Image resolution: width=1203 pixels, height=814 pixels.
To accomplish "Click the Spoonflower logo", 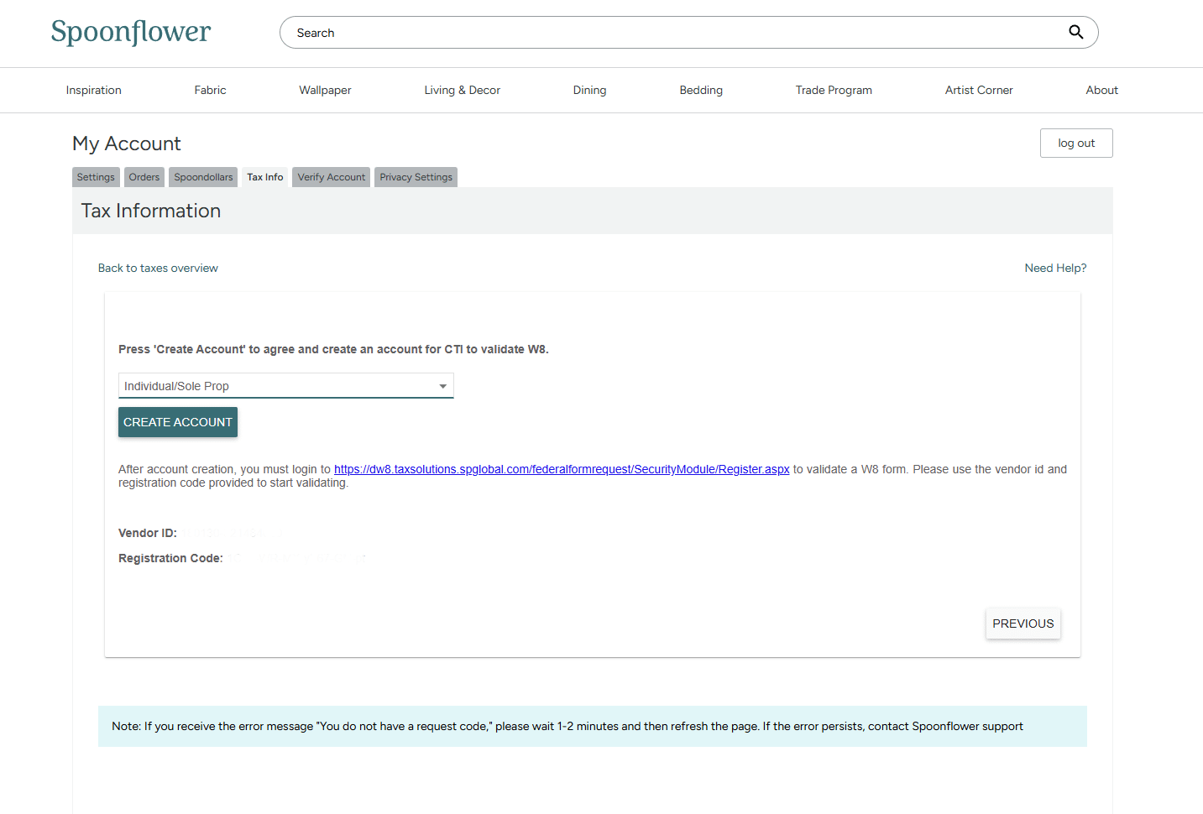I will (131, 32).
